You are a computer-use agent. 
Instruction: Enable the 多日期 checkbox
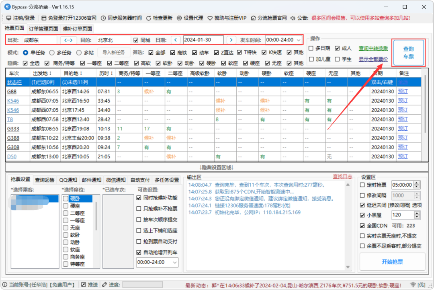(x=311, y=48)
